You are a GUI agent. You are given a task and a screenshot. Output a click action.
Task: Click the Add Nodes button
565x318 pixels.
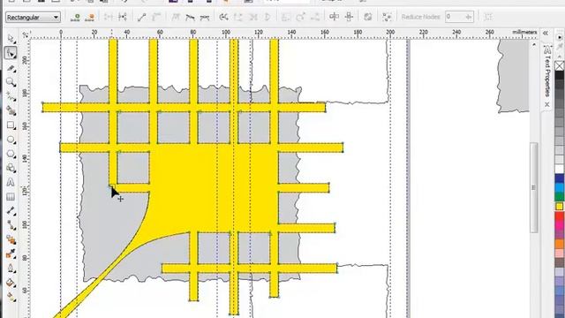[75, 17]
